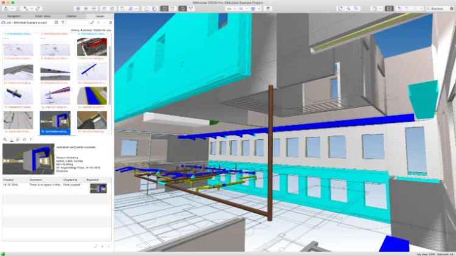Click the Comment column header
The width and height of the screenshot is (456, 256).
36,179
